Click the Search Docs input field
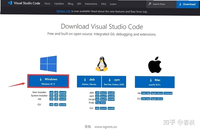 [x=161, y=4]
